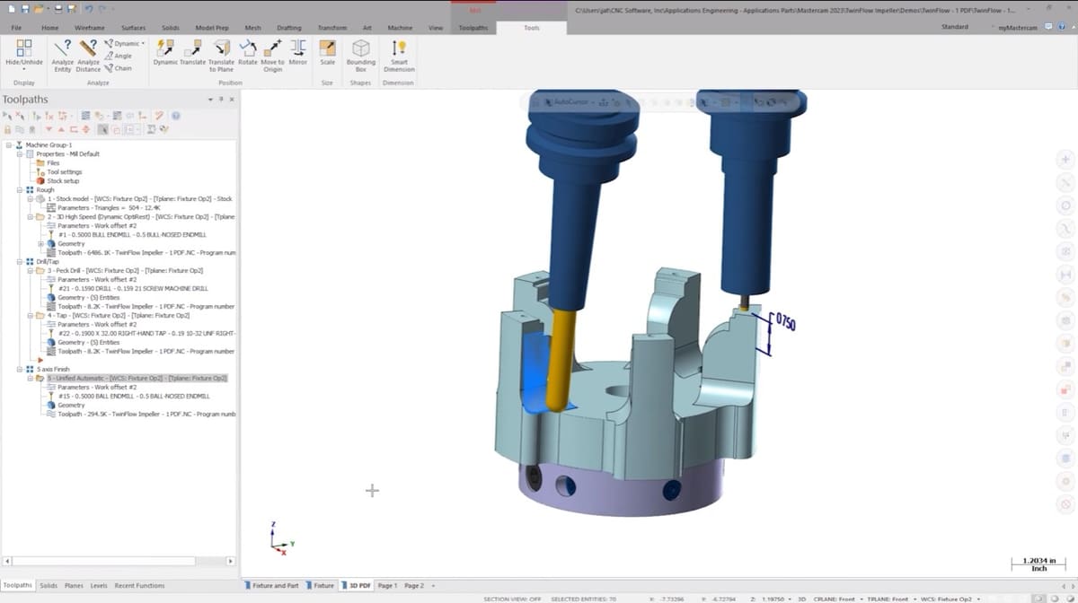
Task: Pin the Toolpaths panel with the pushpin
Action: pos(221,100)
